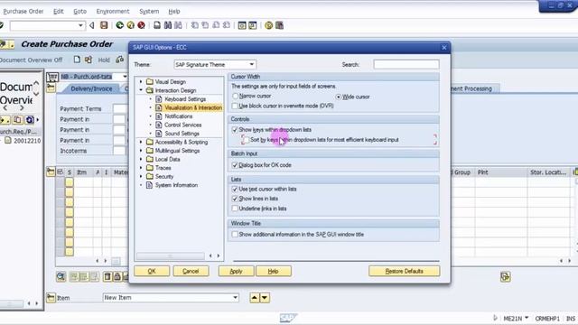Click the green Back icon
The image size is (578, 325).
119,25
